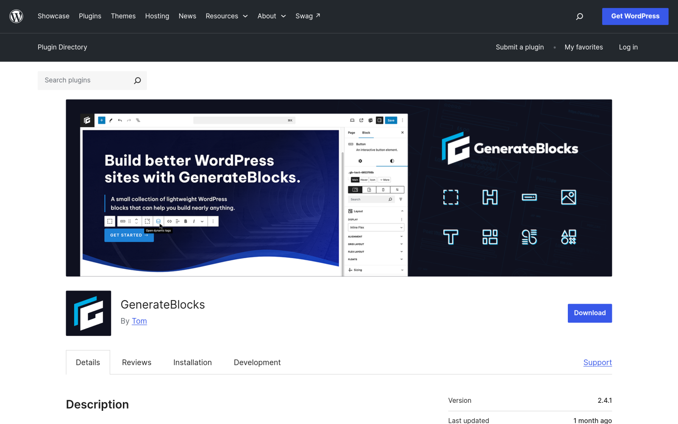Open author Tom's profile link
678x424 pixels.
[139, 321]
